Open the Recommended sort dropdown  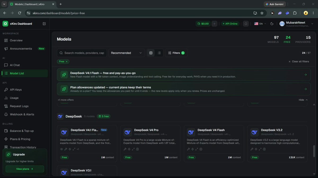tap(127, 53)
